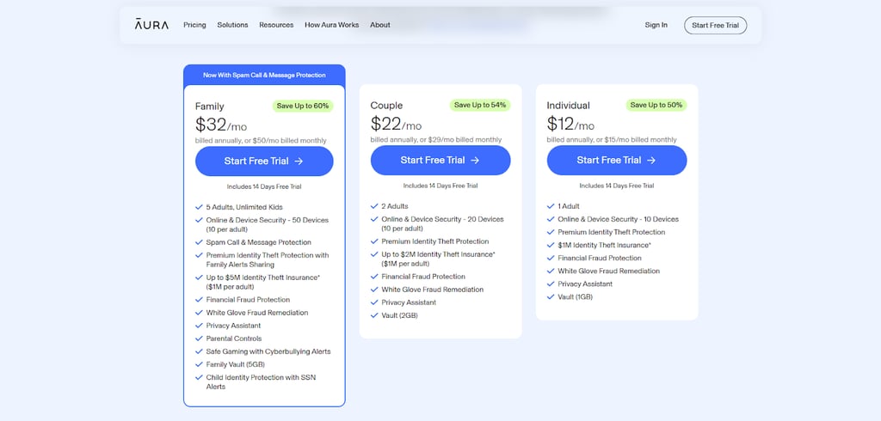Image resolution: width=881 pixels, height=421 pixels.
Task: Click Start Free Trial in header
Action: (x=715, y=25)
